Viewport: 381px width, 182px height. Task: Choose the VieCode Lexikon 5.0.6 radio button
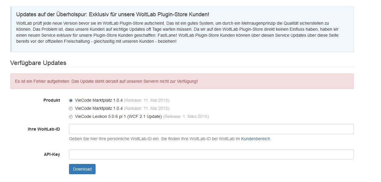click(x=71, y=117)
